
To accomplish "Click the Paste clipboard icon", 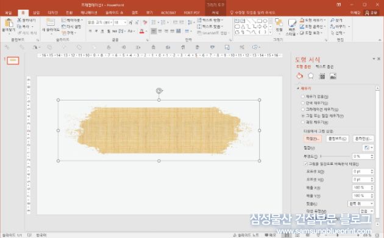I will [x=9, y=23].
